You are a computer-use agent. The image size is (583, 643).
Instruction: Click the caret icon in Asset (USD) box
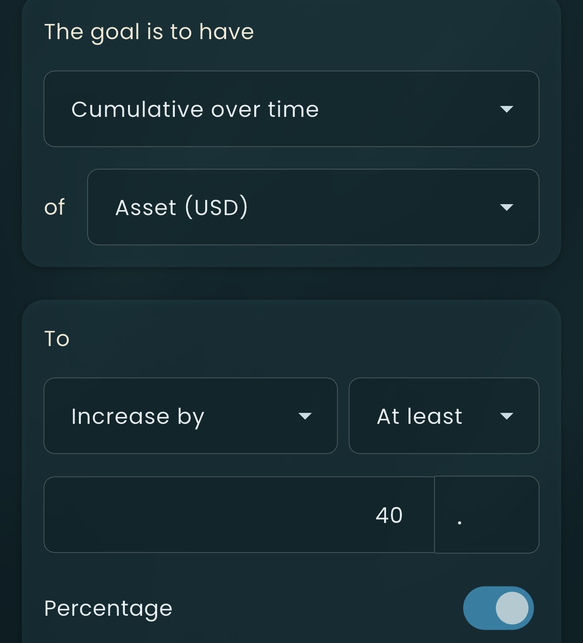click(506, 208)
